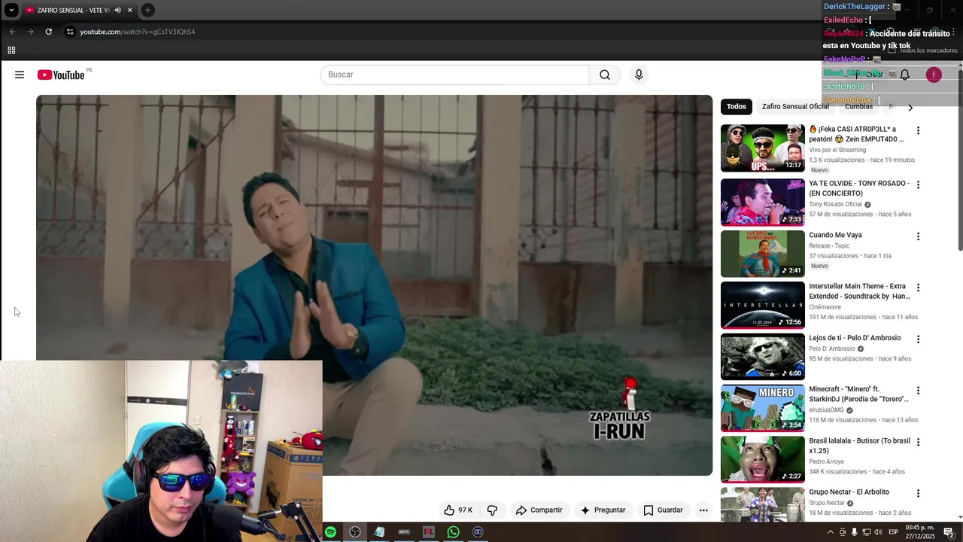Go back with the browser back arrow
This screenshot has width=963, height=542.
(x=12, y=32)
